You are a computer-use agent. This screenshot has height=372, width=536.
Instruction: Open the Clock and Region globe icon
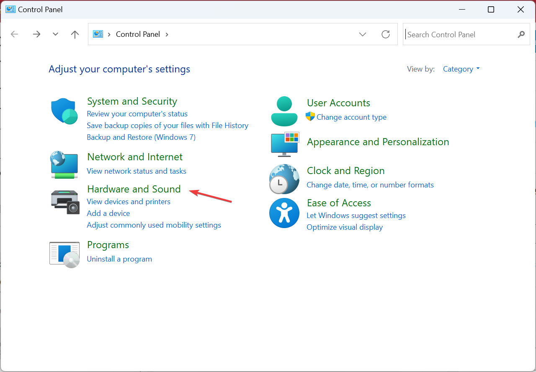click(284, 179)
